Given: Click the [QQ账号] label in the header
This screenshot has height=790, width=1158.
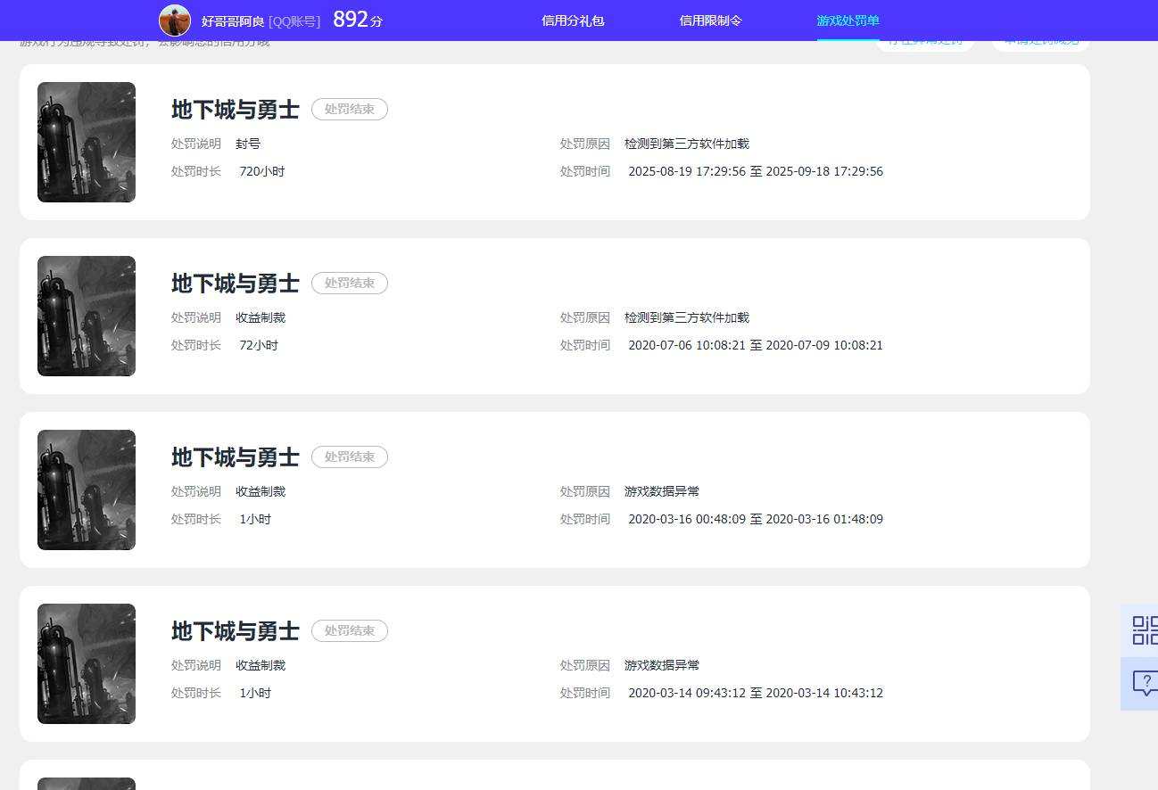Looking at the screenshot, I should point(294,21).
